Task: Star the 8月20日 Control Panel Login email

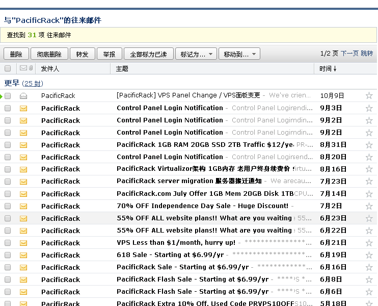Action: (x=369, y=158)
